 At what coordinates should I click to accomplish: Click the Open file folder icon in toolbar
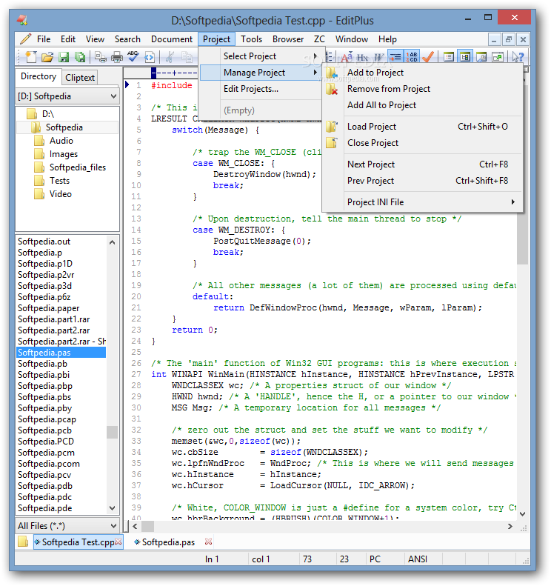47,57
